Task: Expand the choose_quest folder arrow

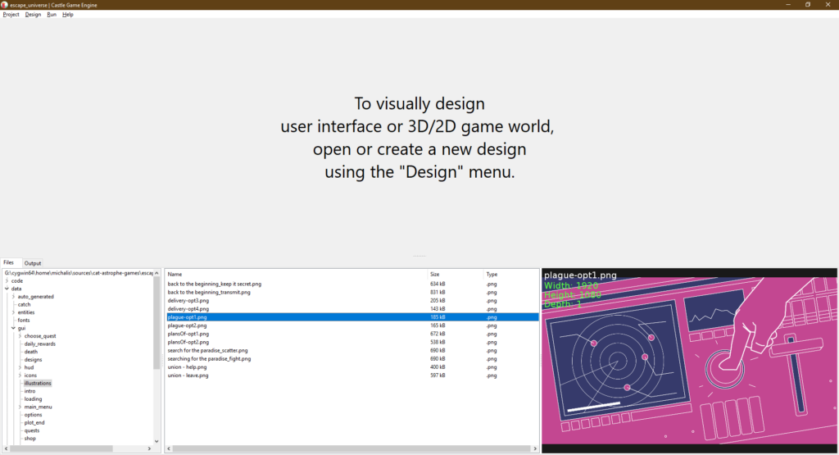Action: 20,336
